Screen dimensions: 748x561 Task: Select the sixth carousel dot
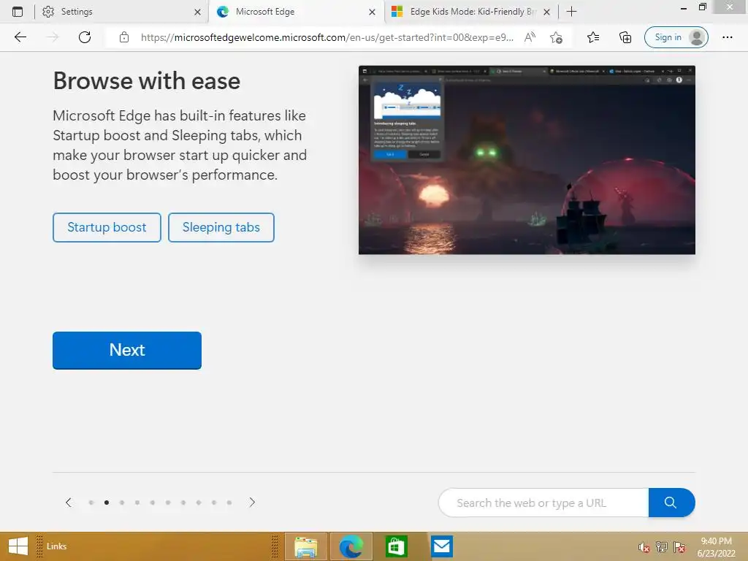coord(168,503)
